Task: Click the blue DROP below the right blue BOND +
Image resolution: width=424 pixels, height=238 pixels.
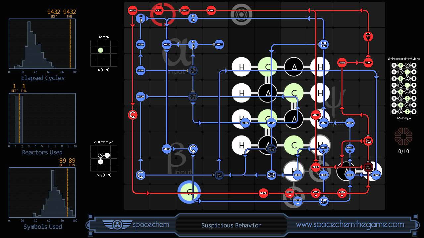Action: [x=350, y=175]
